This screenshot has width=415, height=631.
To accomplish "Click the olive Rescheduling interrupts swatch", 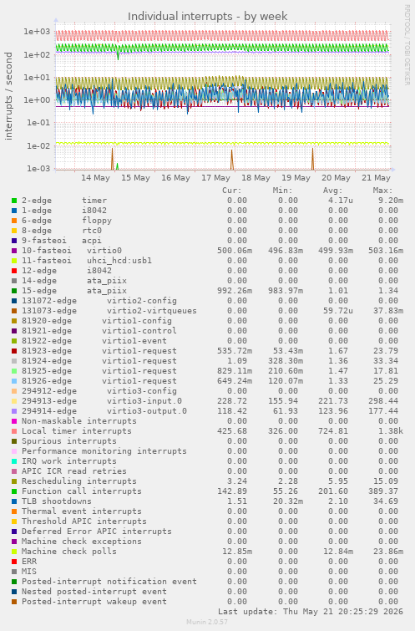I will click(14, 481).
